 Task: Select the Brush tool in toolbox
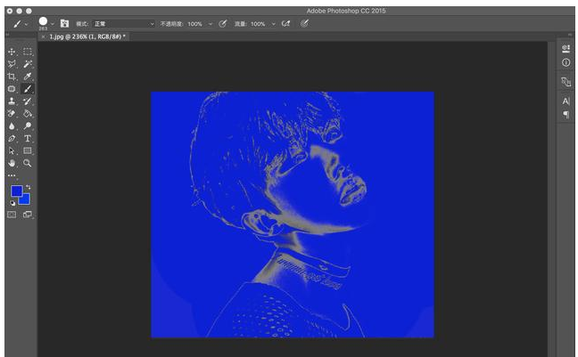point(28,89)
